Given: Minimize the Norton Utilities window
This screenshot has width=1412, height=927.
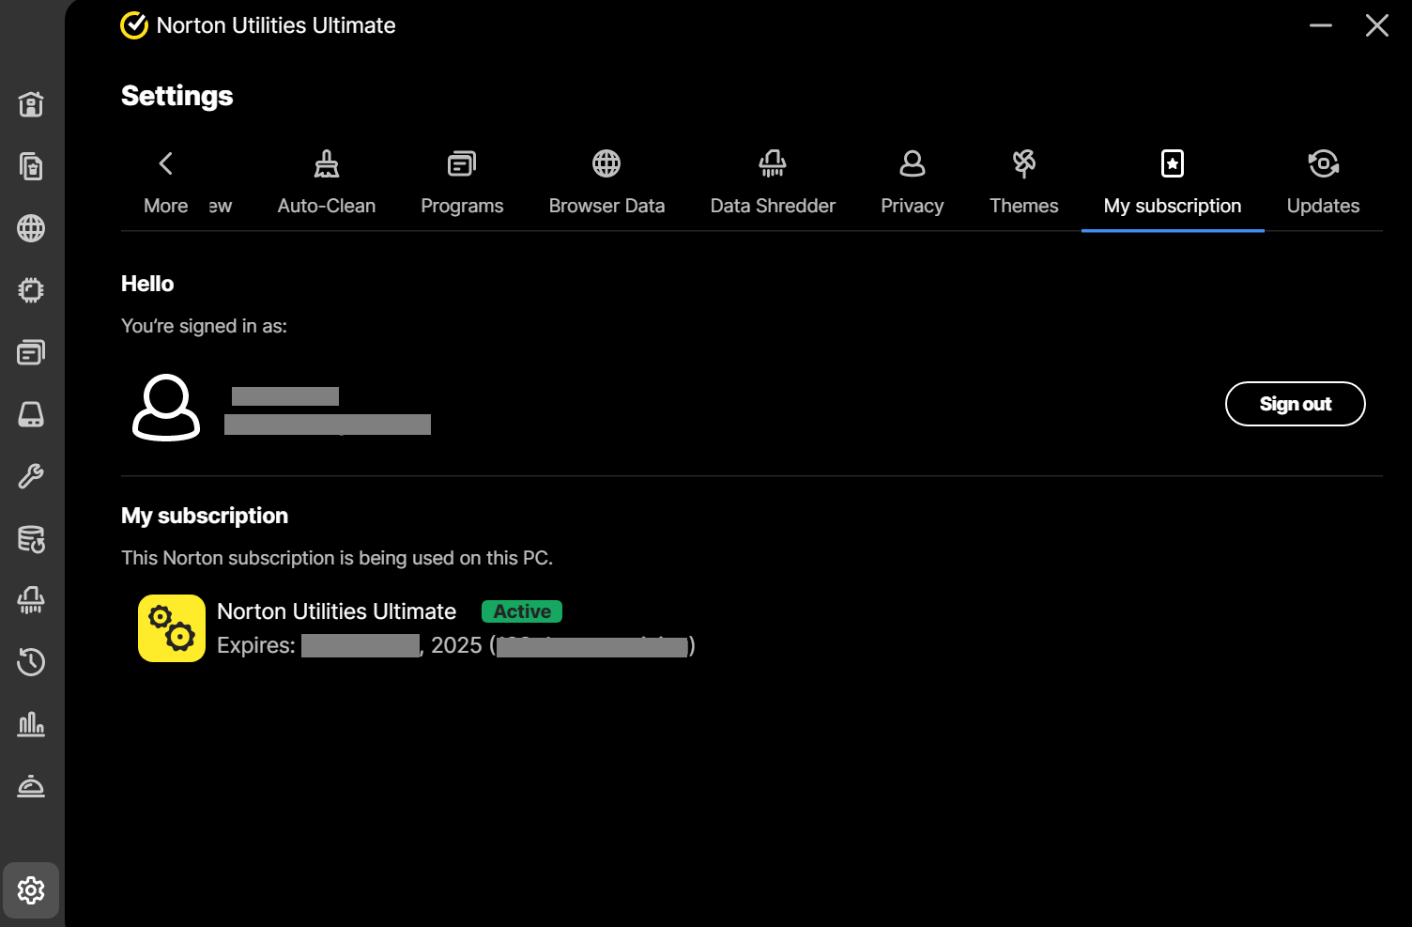Looking at the screenshot, I should (x=1321, y=25).
